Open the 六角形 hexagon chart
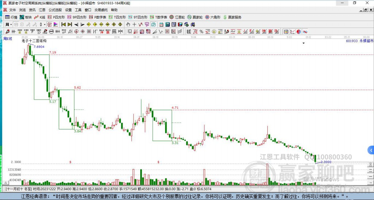The width and height of the screenshot is (374, 200). click(213, 17)
